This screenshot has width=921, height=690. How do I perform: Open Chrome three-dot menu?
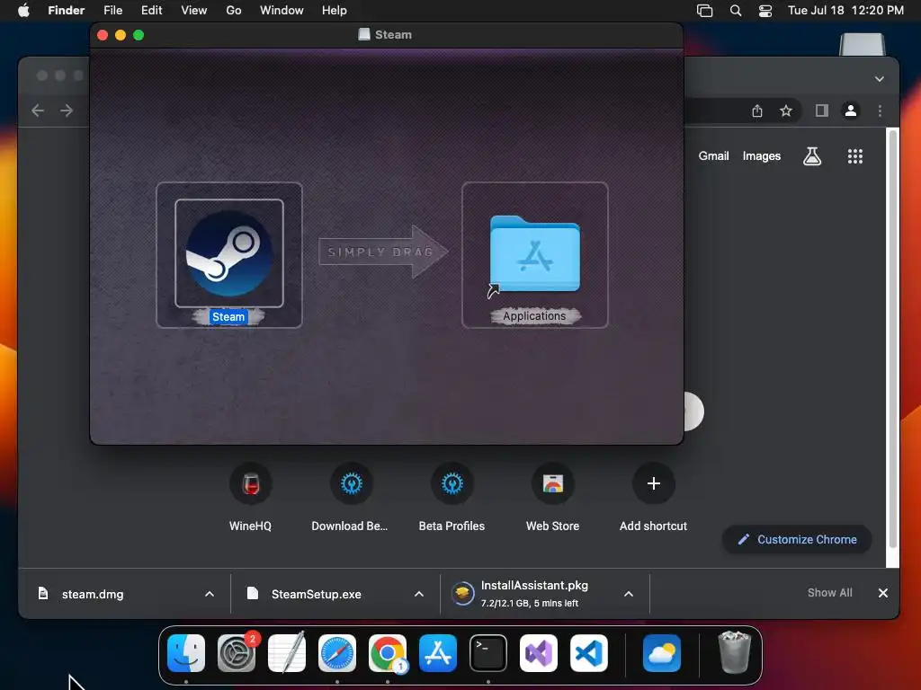coord(880,111)
